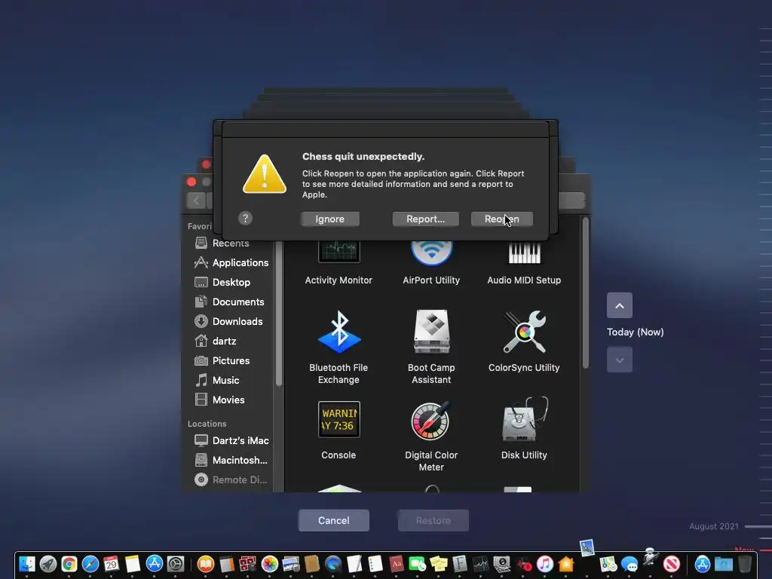Open the orange Books icon in Dock
772x579 pixels.
coord(205,564)
